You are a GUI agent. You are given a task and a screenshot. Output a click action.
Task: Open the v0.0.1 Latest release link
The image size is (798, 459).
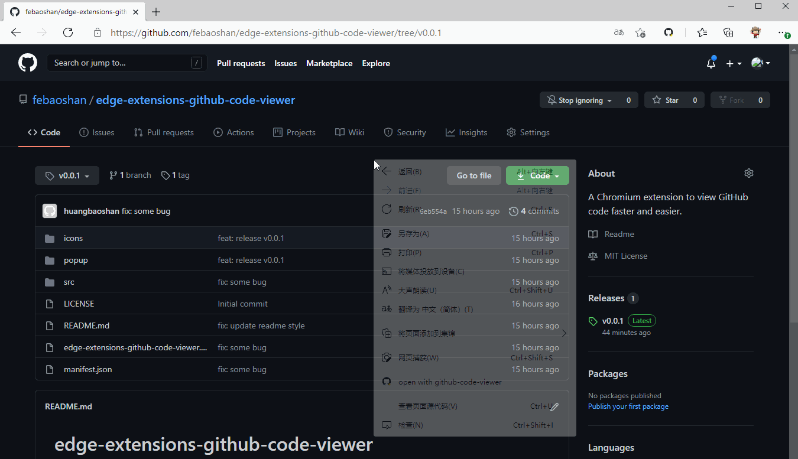(622, 321)
